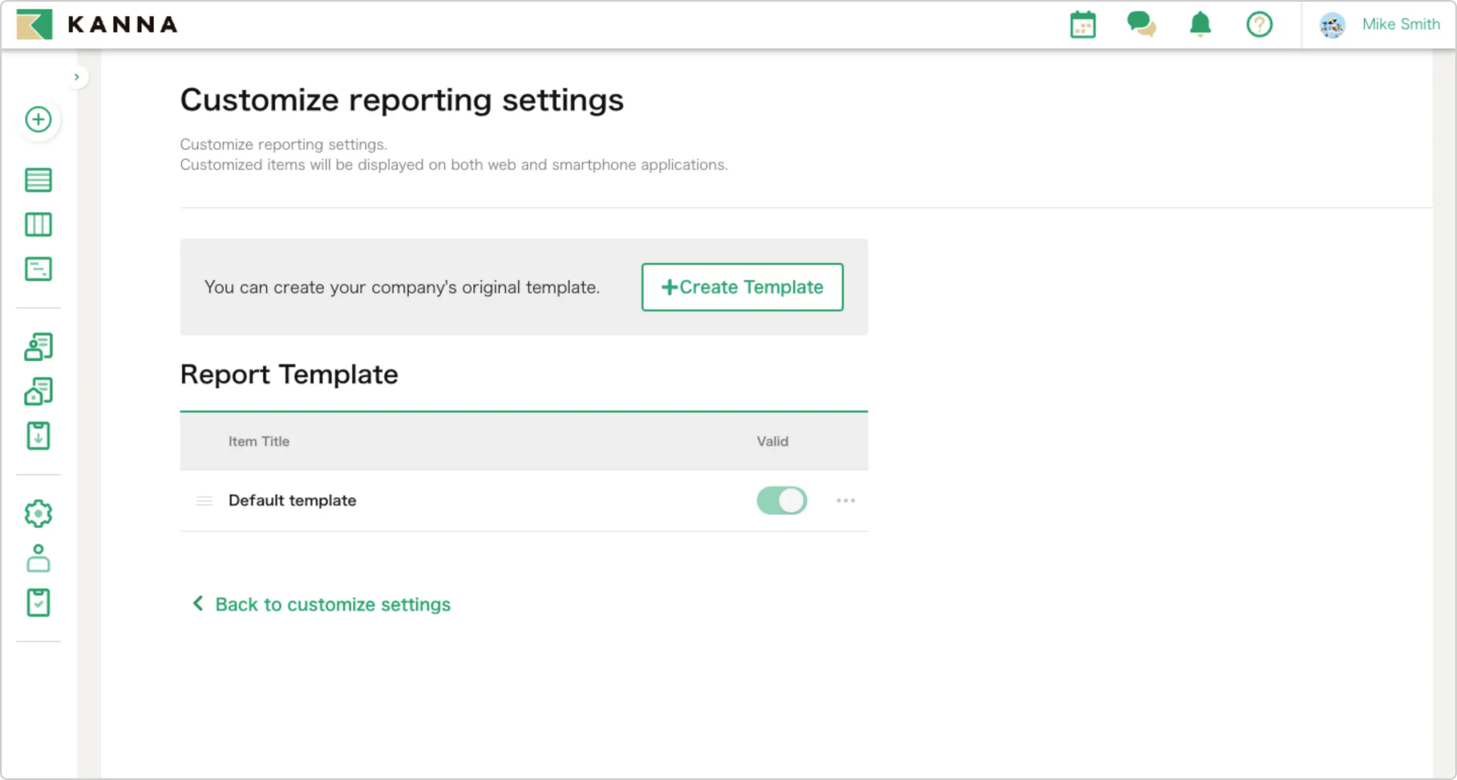Open the calendar icon in header
Image resolution: width=1457 pixels, height=780 pixels.
pyautogui.click(x=1082, y=25)
